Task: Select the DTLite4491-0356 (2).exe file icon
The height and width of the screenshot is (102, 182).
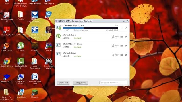Action: coord(58,45)
